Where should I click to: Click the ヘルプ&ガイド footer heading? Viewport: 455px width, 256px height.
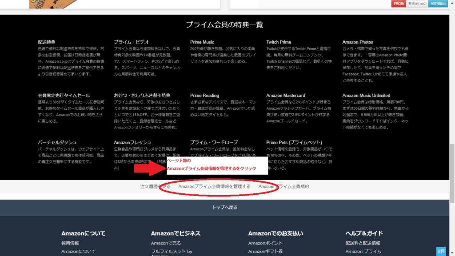[364, 233]
